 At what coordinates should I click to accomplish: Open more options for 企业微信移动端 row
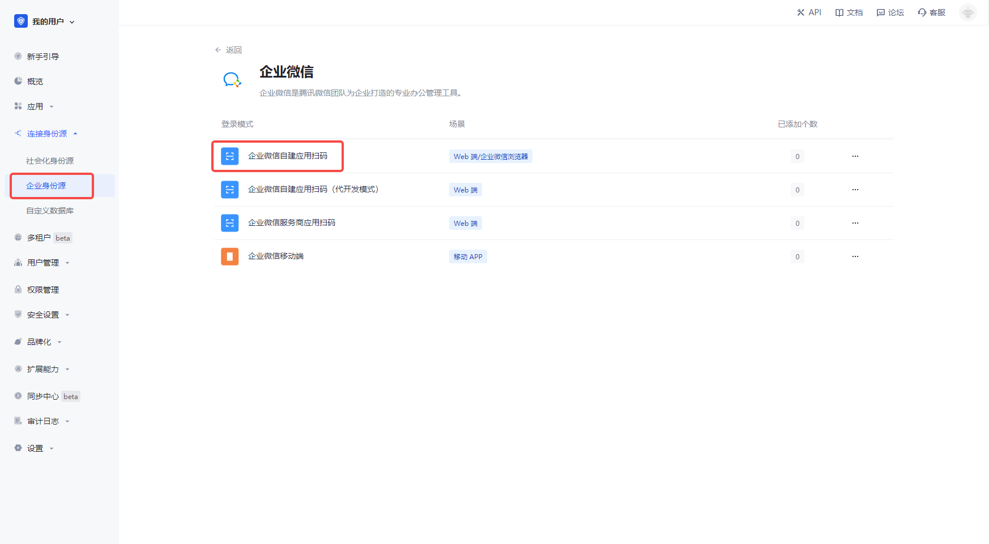click(855, 256)
